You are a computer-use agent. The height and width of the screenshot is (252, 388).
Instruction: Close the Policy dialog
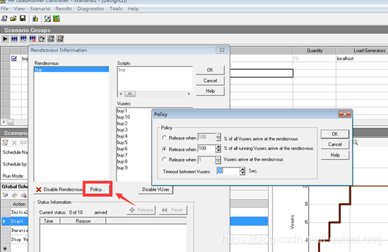coord(345,114)
